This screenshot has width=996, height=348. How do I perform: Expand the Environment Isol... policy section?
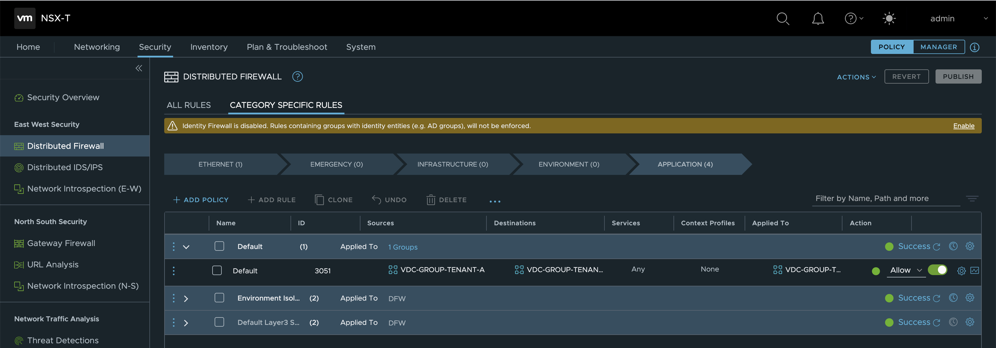tap(186, 298)
